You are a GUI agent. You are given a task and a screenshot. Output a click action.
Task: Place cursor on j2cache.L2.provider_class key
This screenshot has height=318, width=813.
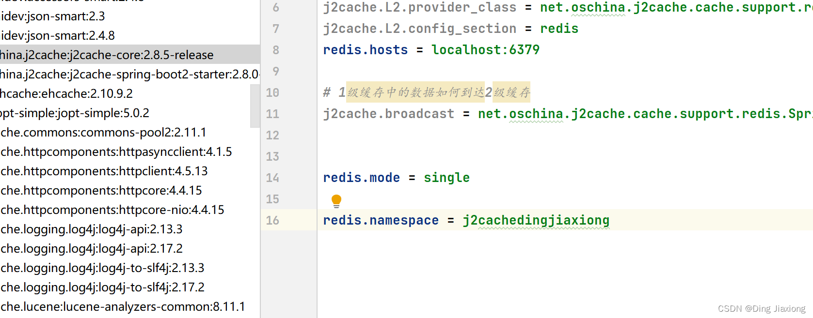click(x=420, y=7)
